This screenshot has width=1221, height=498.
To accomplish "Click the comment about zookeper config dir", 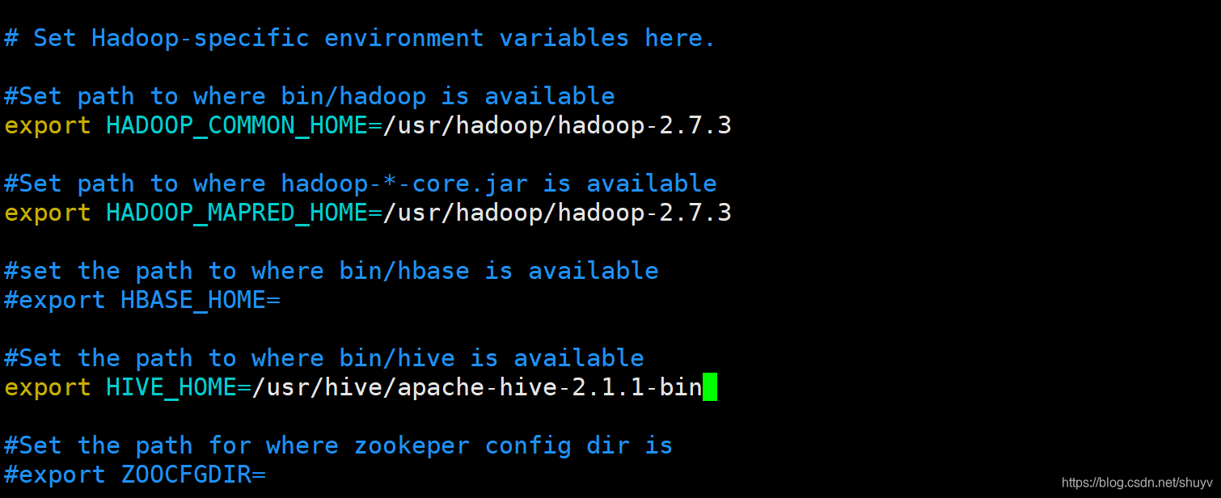I will click(339, 445).
